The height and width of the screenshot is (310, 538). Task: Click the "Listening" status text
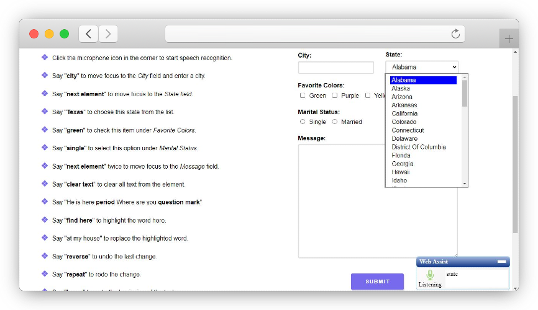(x=430, y=285)
